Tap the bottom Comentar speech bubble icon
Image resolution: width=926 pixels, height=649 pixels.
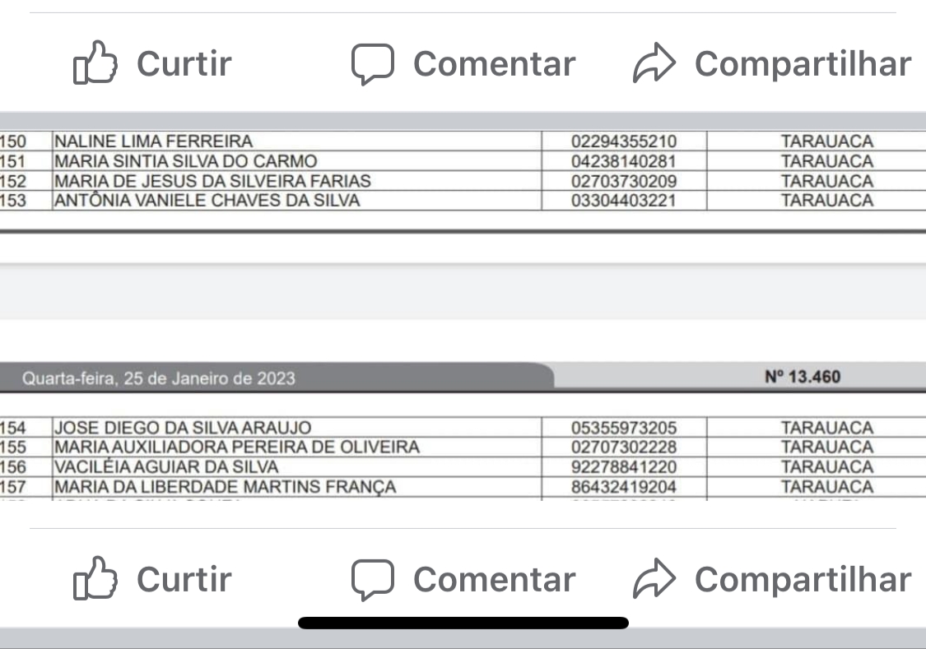(373, 579)
